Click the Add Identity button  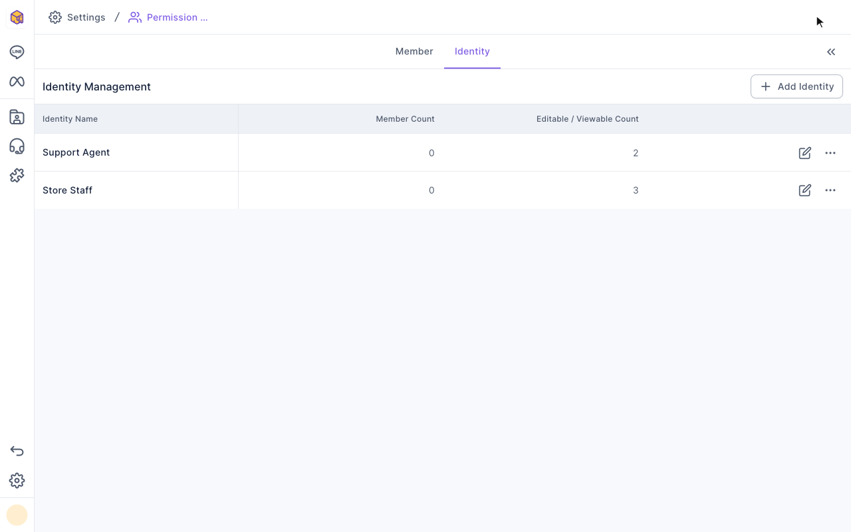796,86
